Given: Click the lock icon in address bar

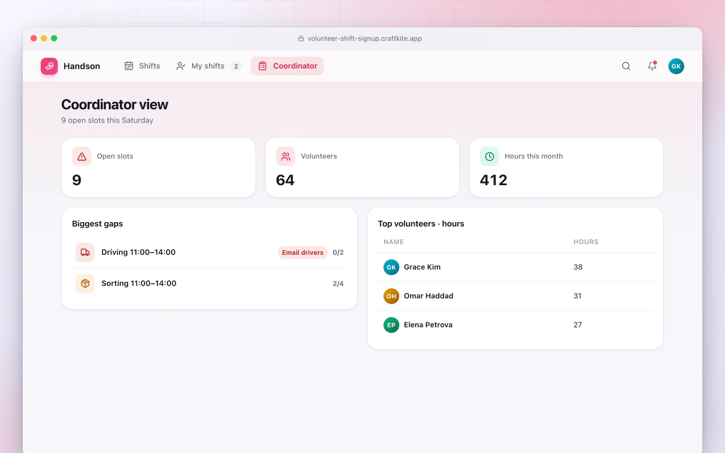Looking at the screenshot, I should [x=301, y=39].
